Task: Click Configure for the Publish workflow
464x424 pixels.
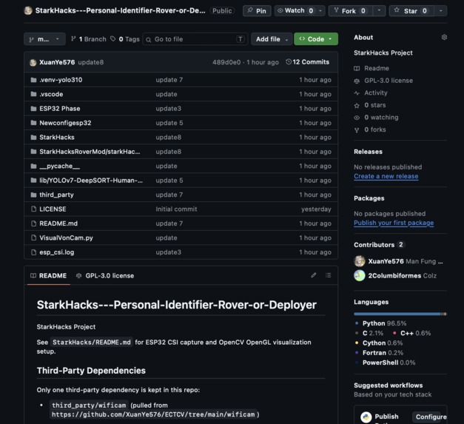Action: coord(431,417)
